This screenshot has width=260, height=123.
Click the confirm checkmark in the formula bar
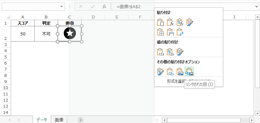[93, 6]
